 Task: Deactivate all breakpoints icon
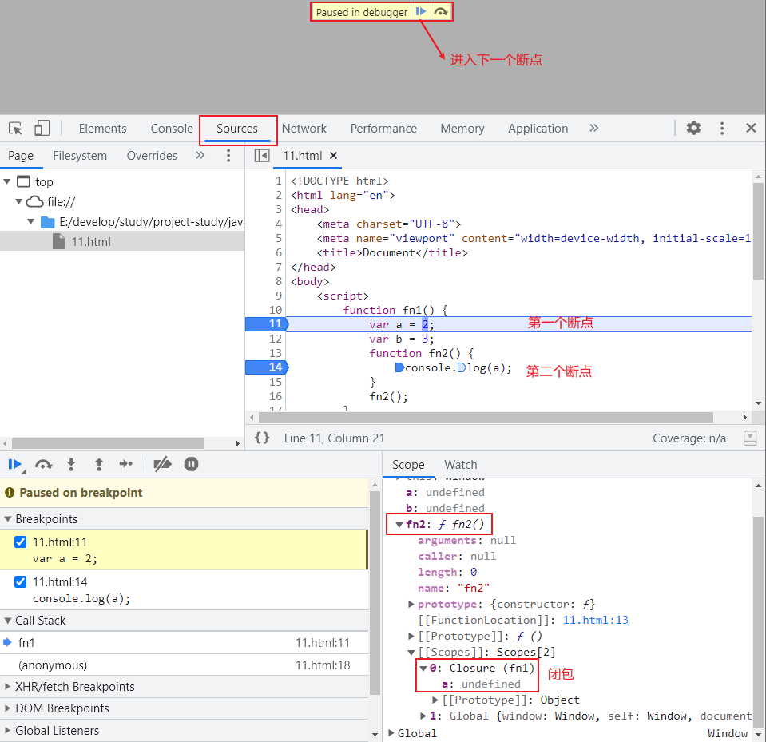[162, 464]
